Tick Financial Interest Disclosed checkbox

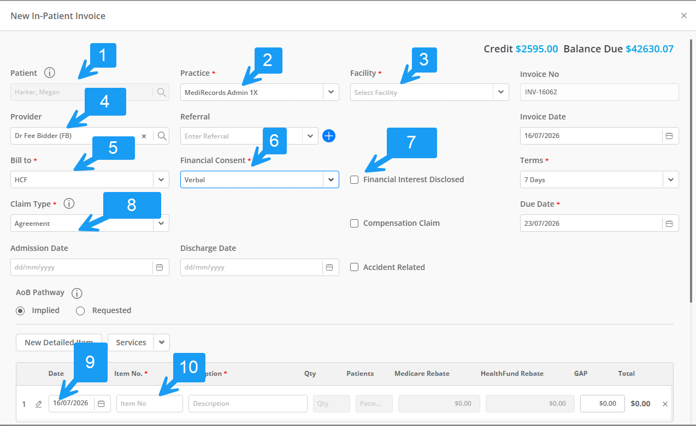coord(355,179)
